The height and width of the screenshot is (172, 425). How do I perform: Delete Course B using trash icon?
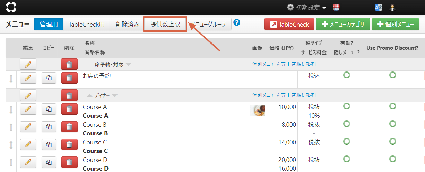69,126
